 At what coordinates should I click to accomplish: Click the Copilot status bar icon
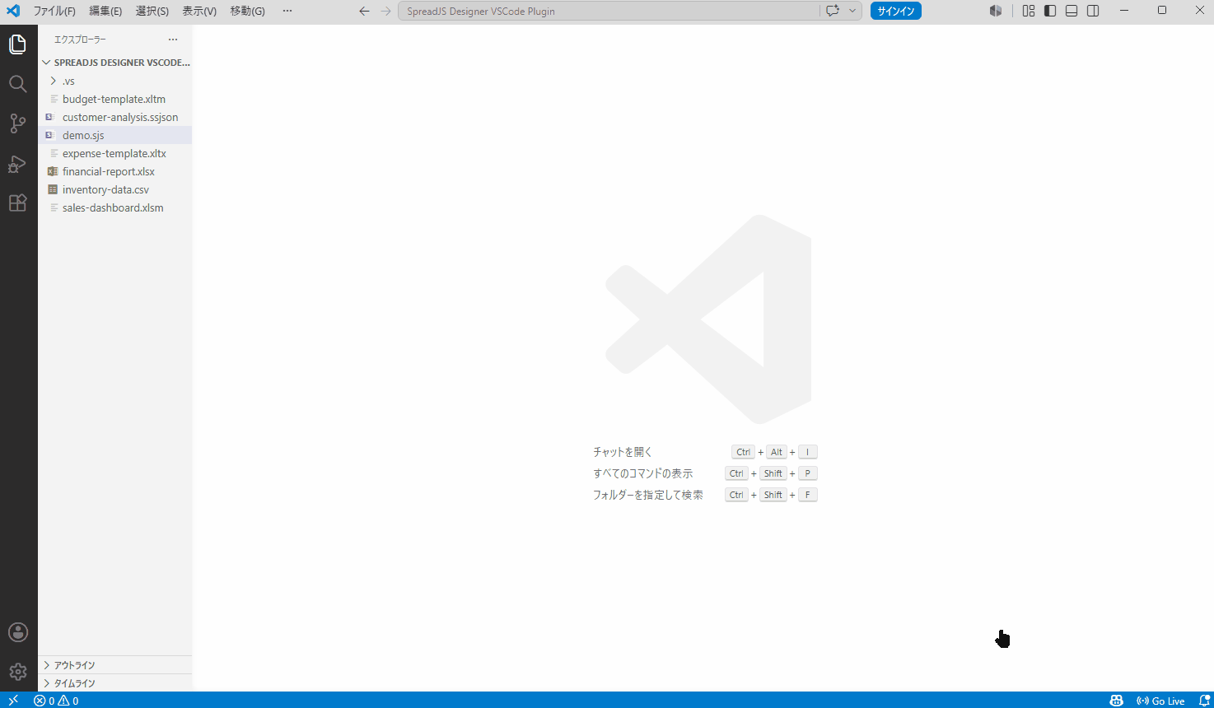pyautogui.click(x=1117, y=701)
